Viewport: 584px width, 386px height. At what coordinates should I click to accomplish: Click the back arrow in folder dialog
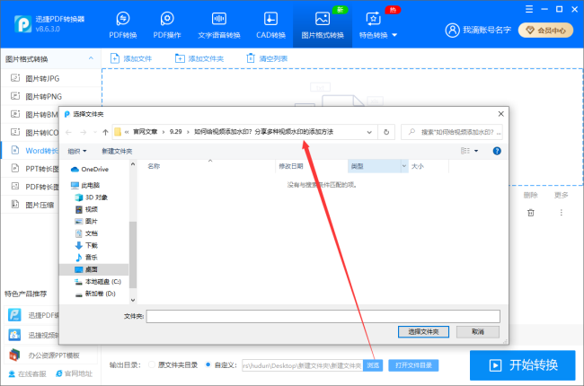tap(68, 132)
